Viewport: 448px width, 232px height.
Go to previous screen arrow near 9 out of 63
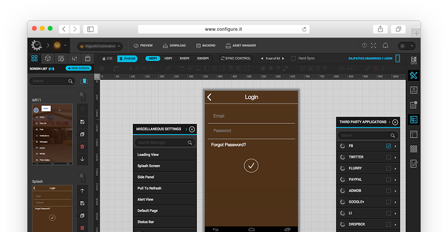[262, 58]
